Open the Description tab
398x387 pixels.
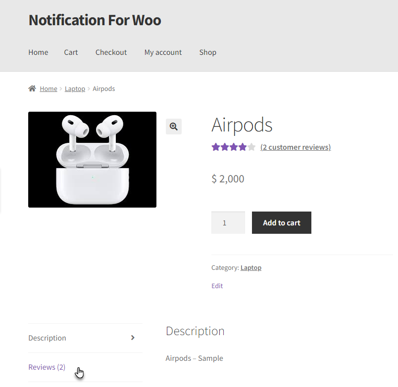click(x=47, y=338)
